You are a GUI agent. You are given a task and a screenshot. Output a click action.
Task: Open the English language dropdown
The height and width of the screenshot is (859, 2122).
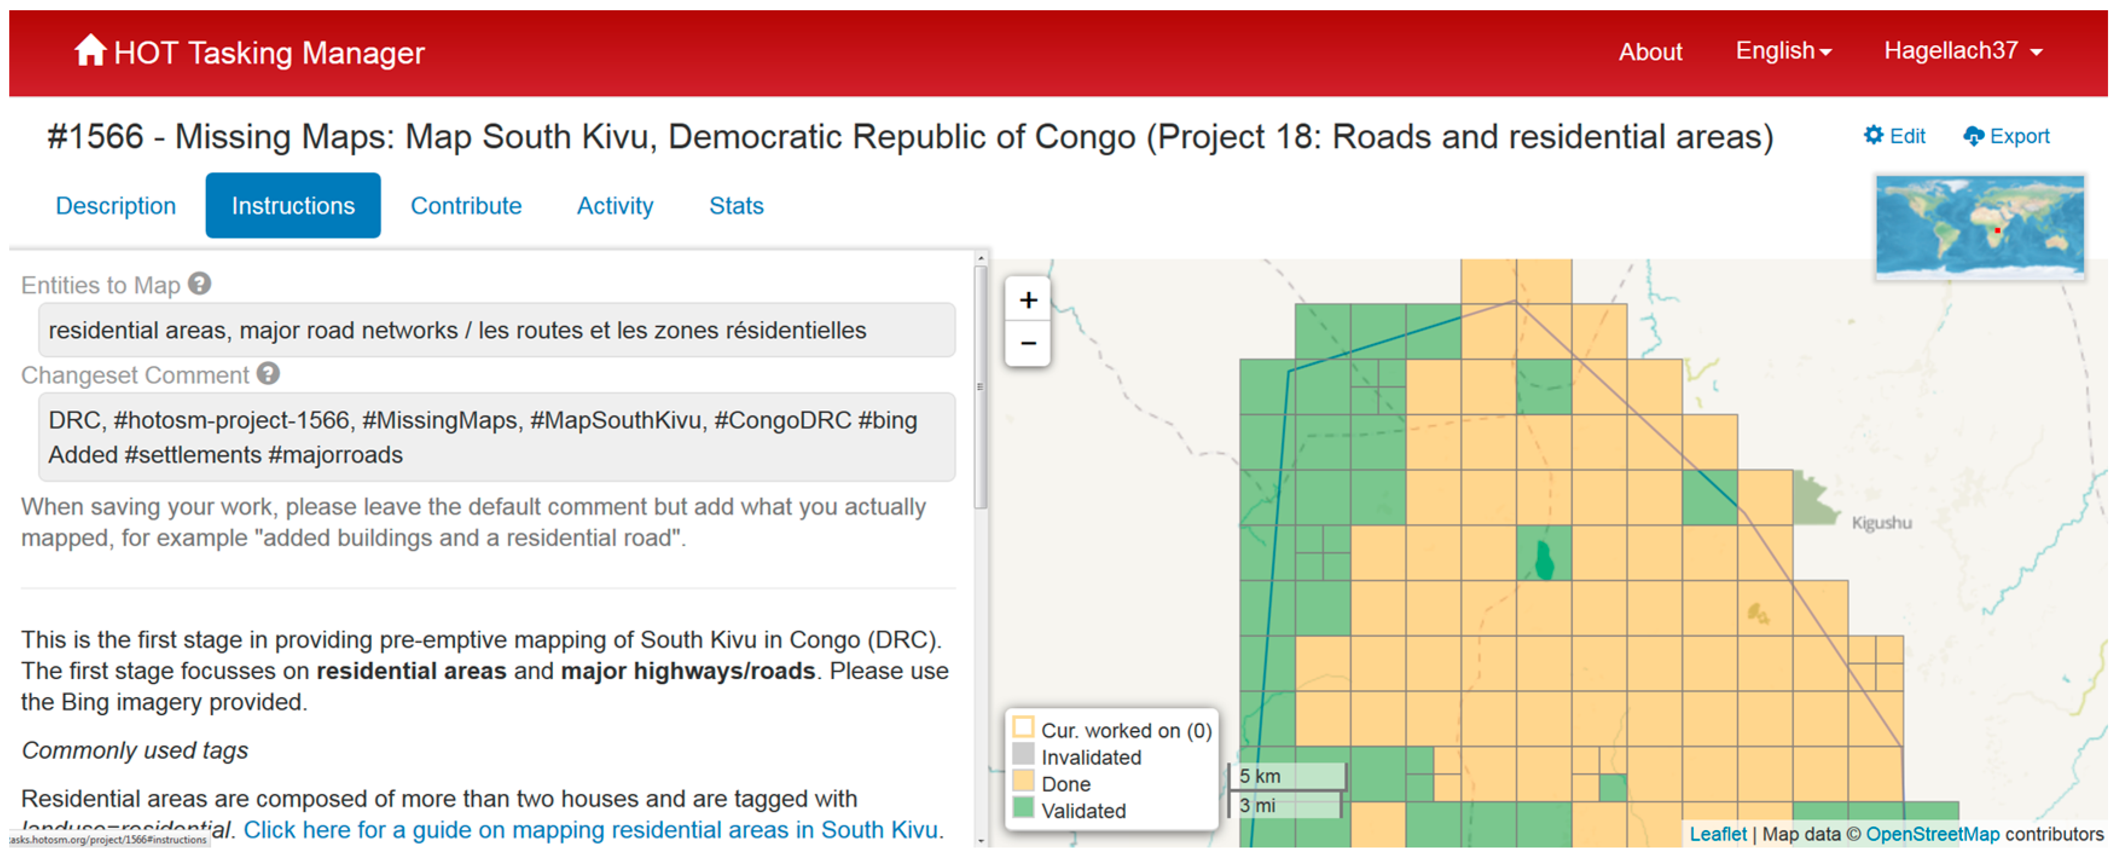point(1783,51)
